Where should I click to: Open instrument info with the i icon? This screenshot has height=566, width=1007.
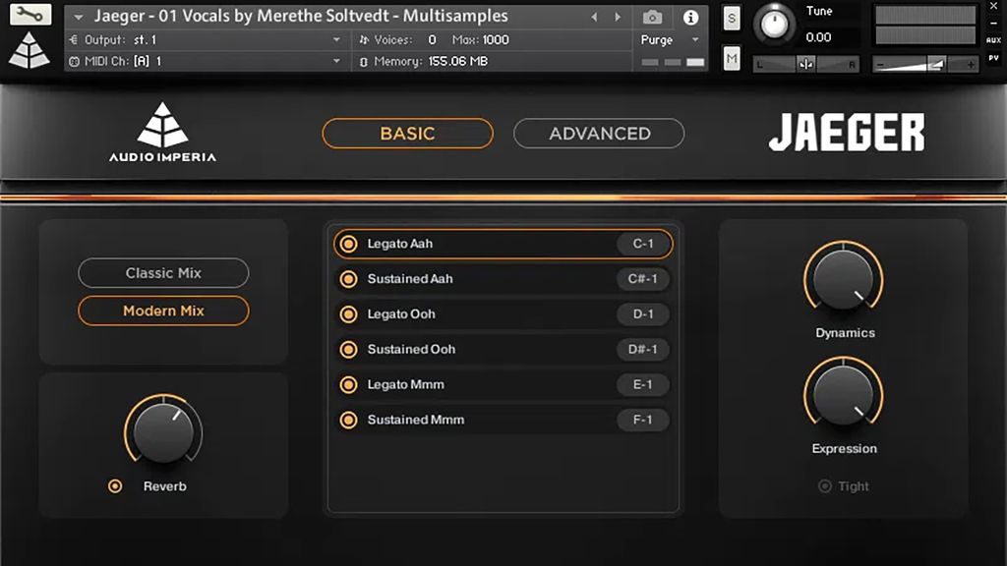pos(690,18)
